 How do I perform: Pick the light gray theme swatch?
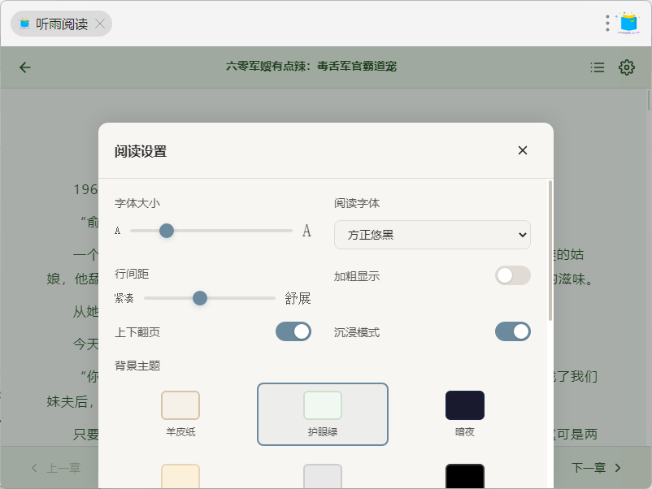pyautogui.click(x=323, y=476)
